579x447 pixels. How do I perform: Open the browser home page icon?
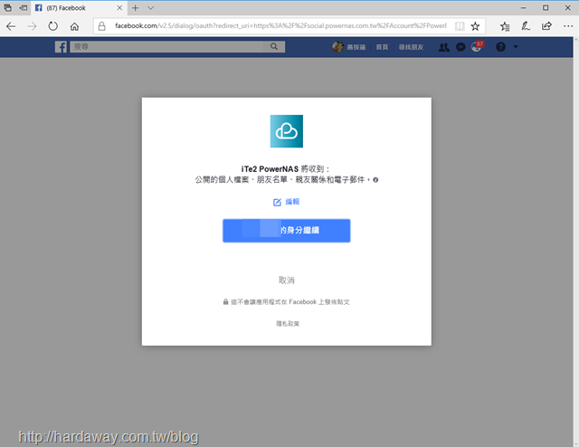pos(74,26)
